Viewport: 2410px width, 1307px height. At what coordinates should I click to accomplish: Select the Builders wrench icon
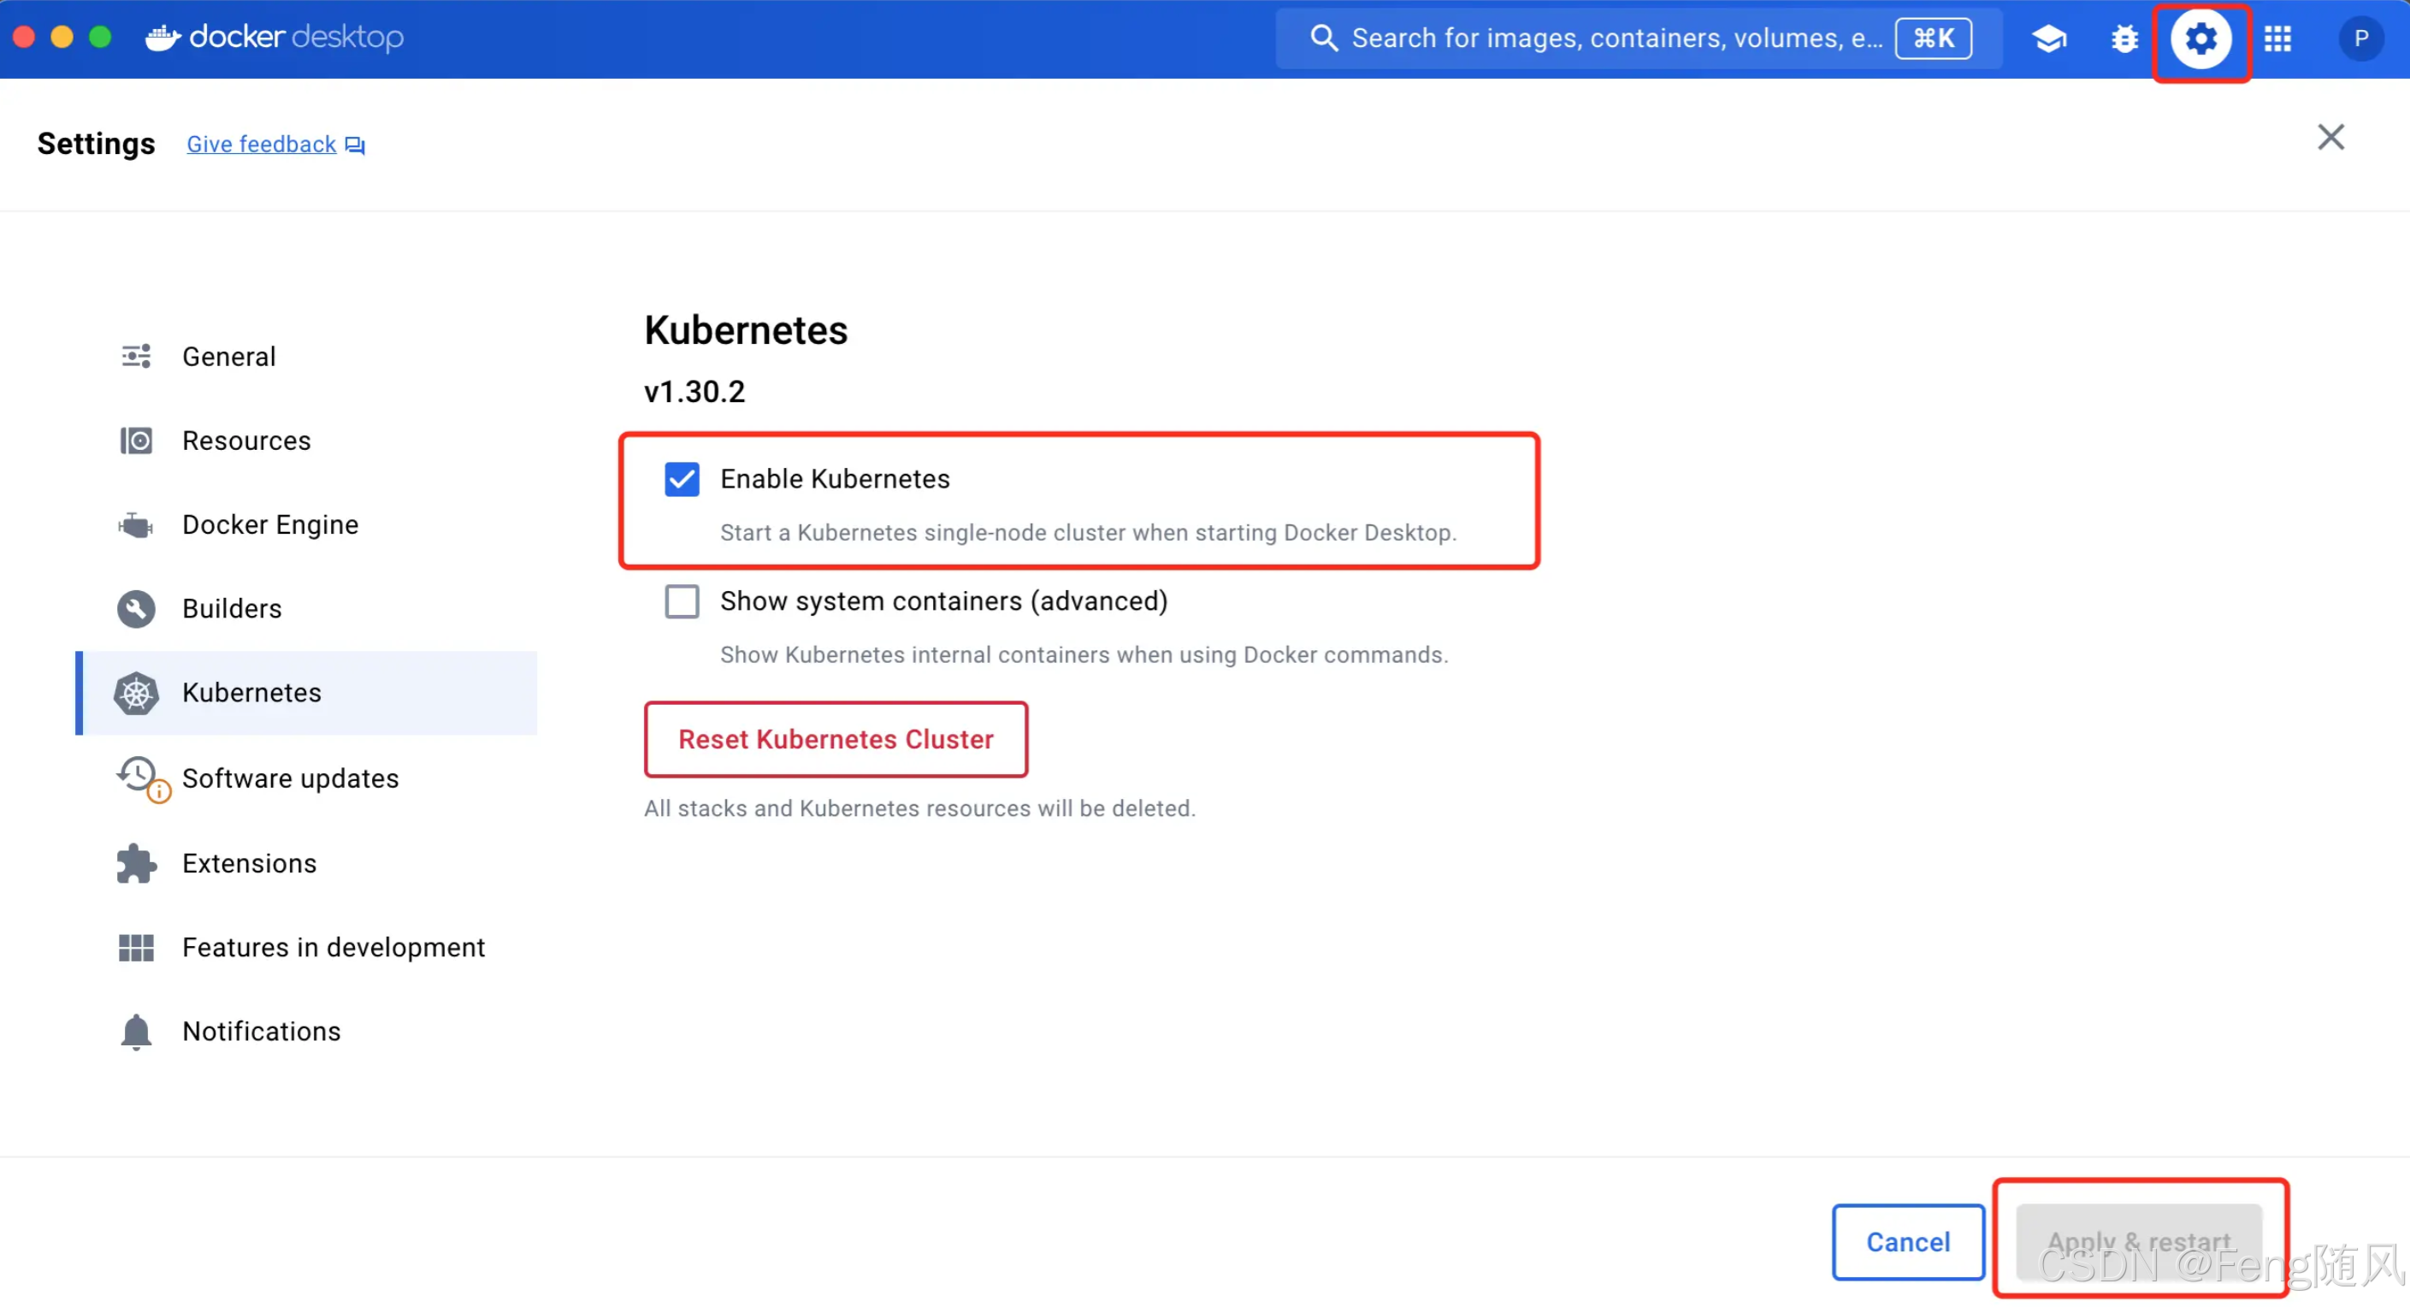point(136,609)
